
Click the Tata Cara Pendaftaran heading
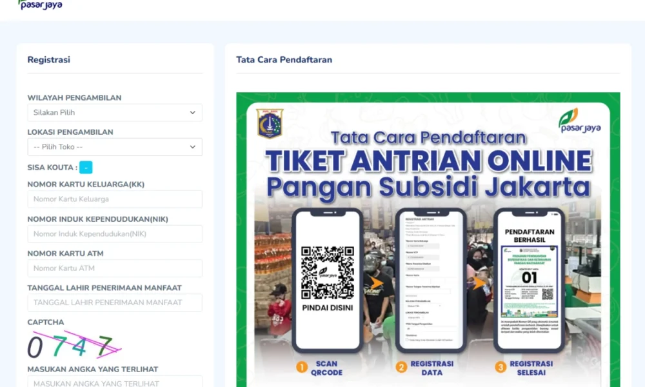284,59
